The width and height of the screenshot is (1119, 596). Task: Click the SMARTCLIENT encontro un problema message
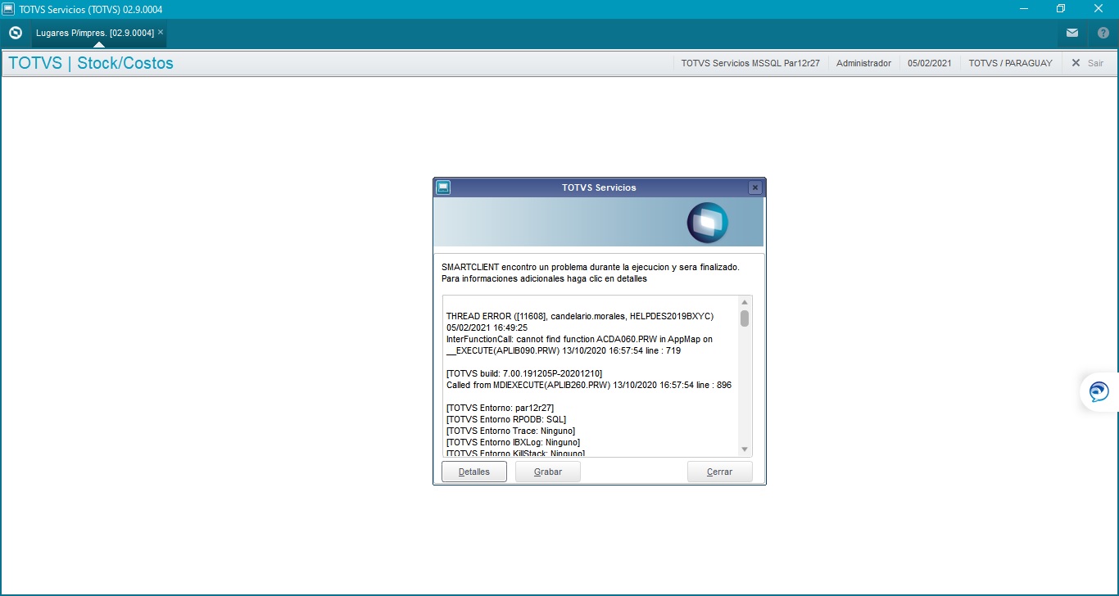pyautogui.click(x=591, y=267)
